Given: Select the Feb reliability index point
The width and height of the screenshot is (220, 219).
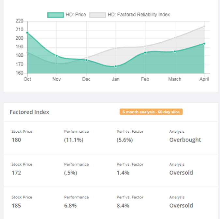Looking at the screenshot, I should click(145, 46).
